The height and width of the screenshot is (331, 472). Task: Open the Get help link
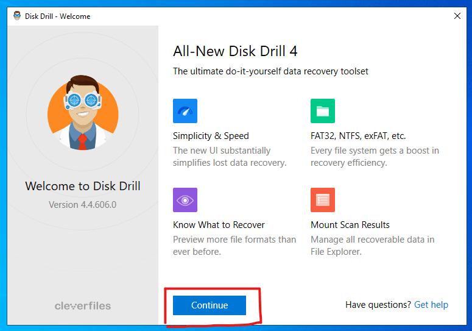pos(431,305)
